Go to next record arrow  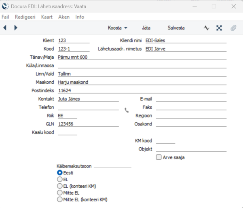pos(16,28)
